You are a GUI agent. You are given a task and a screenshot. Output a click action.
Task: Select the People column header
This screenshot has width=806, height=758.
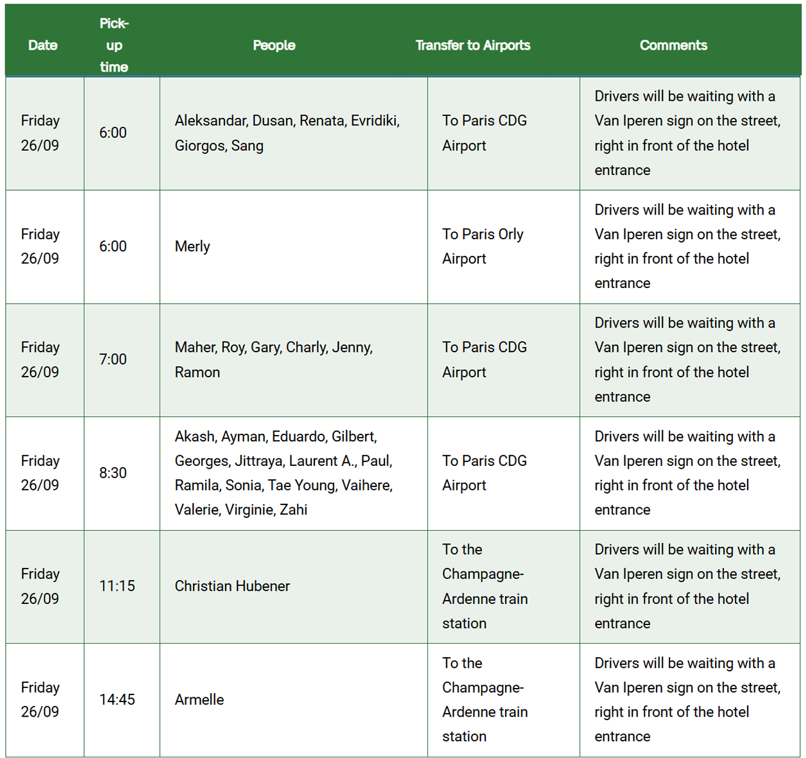[x=274, y=45]
